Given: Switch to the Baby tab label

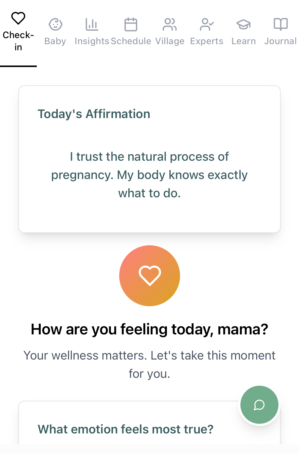Looking at the screenshot, I should click(x=55, y=41).
